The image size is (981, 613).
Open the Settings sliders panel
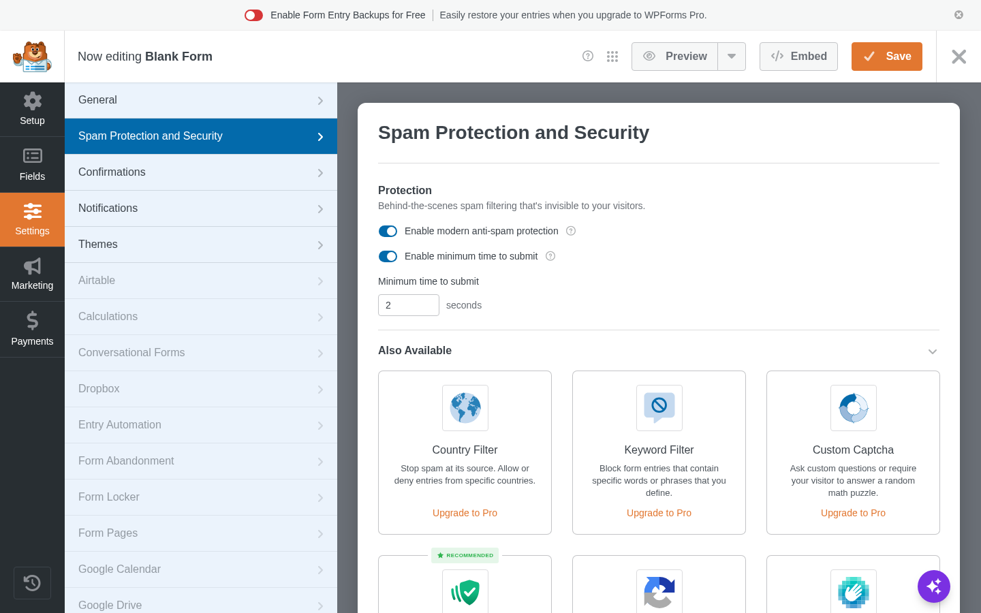32,219
